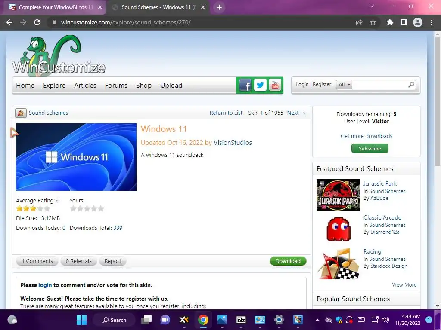Open the Chat app on the taskbar
The height and width of the screenshot is (330, 441).
point(165,320)
